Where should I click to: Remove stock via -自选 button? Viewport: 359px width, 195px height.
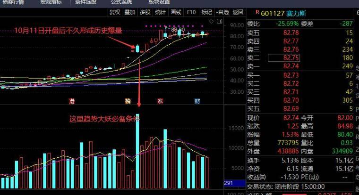tap(222, 12)
